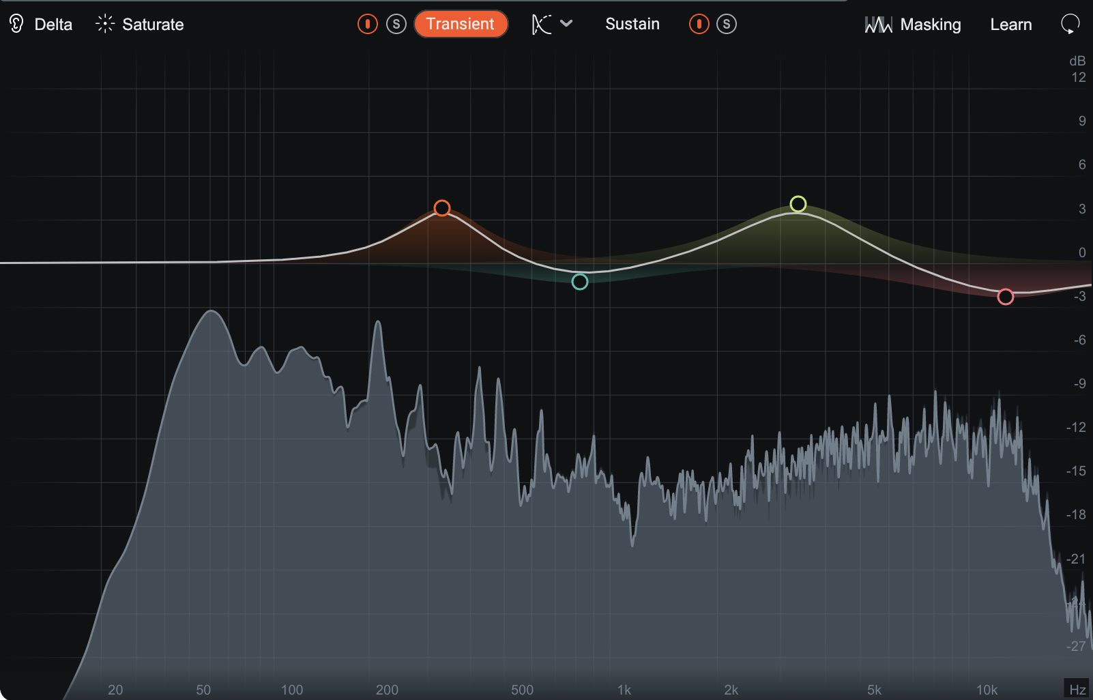Click the dB scale label
Screen dimensions: 1093x700
(1077, 61)
